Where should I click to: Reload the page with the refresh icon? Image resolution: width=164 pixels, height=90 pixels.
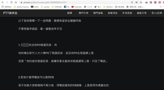[x=11, y=2]
